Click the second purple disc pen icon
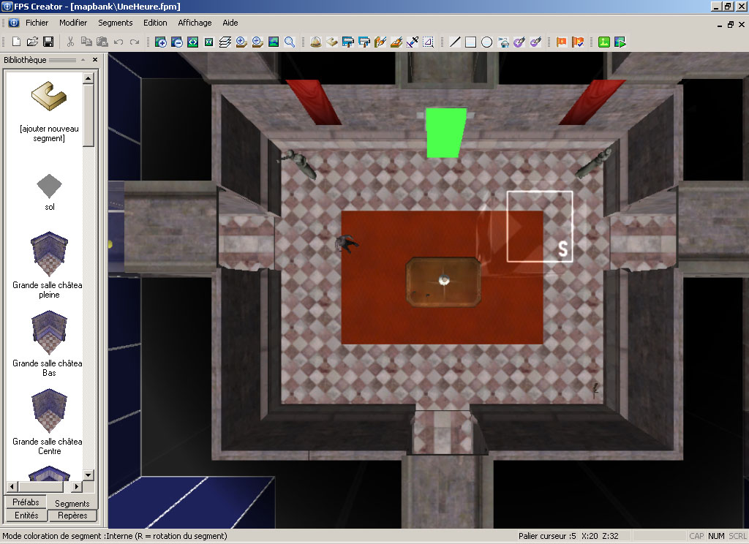Screen dimensions: 749x544 coord(535,42)
